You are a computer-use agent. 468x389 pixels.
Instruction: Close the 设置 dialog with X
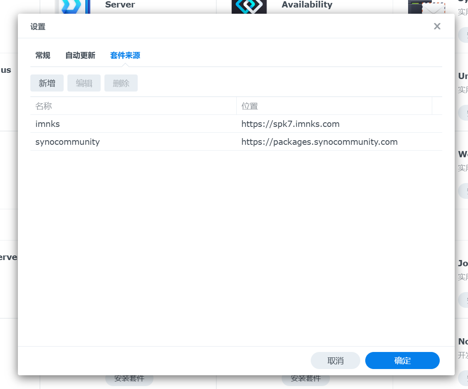437,27
